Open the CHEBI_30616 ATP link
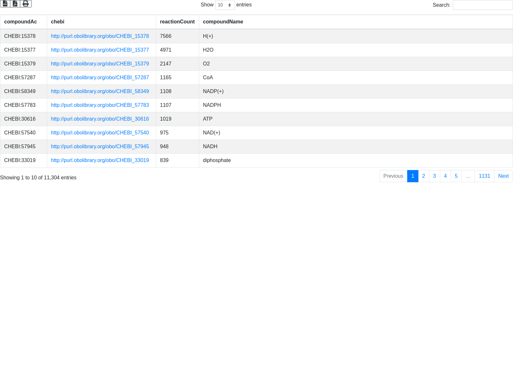 coord(100,119)
